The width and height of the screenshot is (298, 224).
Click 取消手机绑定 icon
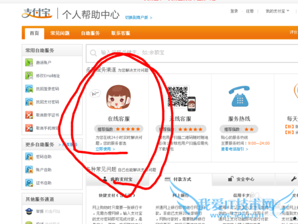[x=29, y=128]
